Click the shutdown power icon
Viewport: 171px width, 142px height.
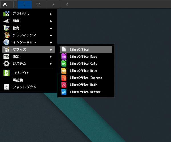pos(7,87)
